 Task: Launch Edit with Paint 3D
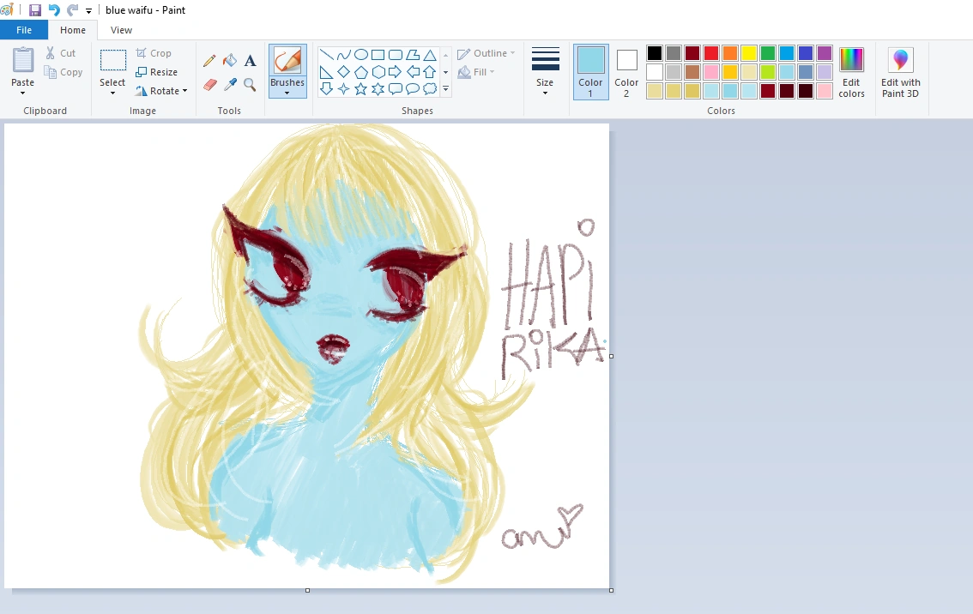900,72
